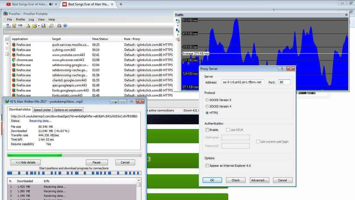Select the www.youtube.com:443 connection row
The width and height of the screenshot is (355, 200).
click(92, 55)
